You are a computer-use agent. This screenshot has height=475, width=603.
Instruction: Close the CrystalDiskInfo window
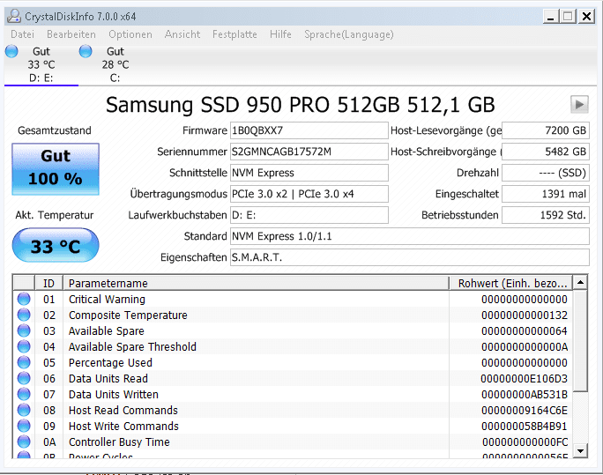click(586, 16)
